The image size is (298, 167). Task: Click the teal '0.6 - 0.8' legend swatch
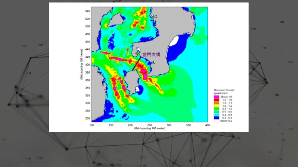pyautogui.click(x=216, y=112)
